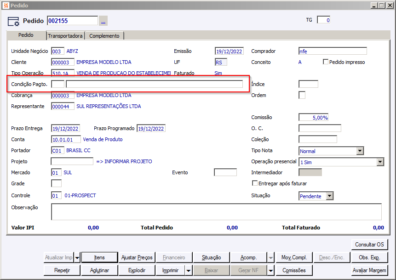Screen dimensions: 396x280
Task: Click the Venda de Produto text
Action: tap(103, 139)
